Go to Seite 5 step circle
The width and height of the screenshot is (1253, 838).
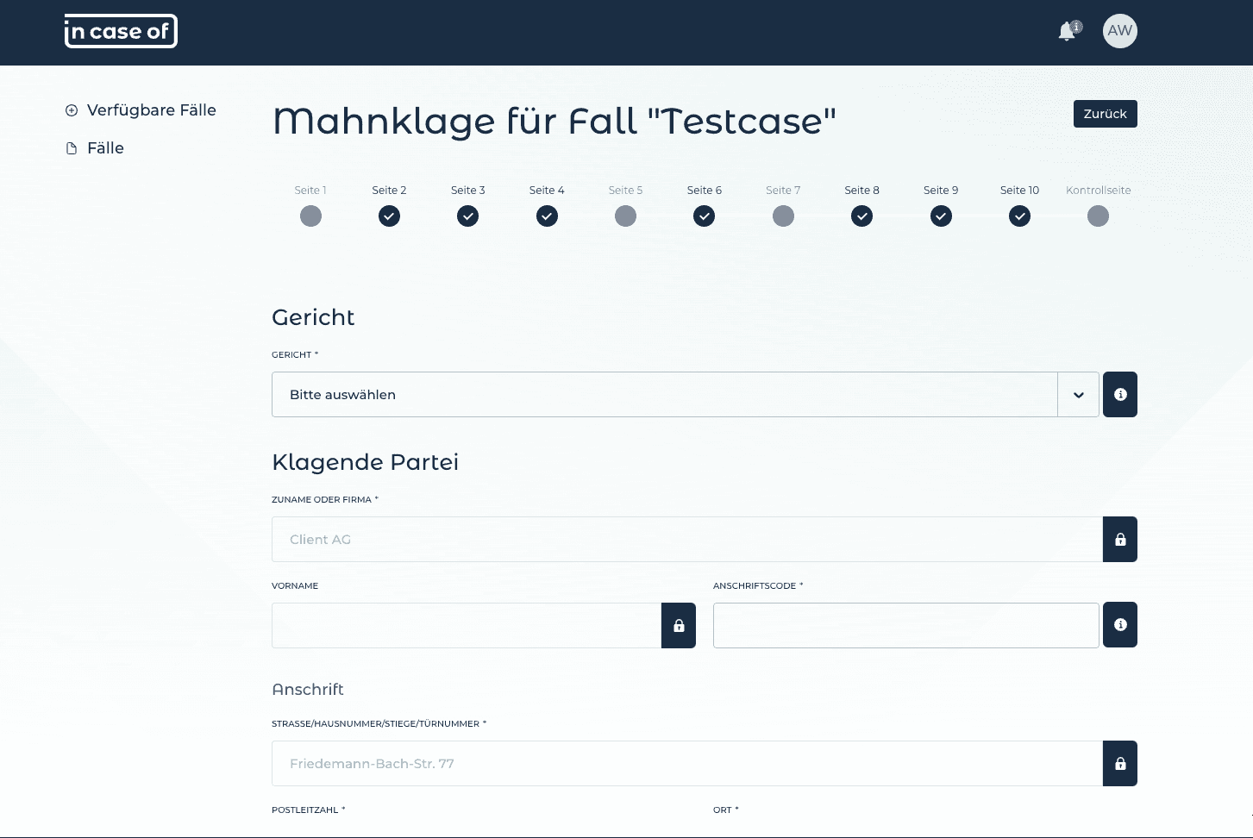pyautogui.click(x=625, y=216)
